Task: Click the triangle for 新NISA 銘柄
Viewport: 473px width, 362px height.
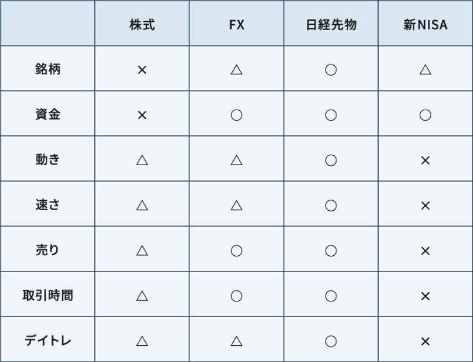Action: point(425,70)
